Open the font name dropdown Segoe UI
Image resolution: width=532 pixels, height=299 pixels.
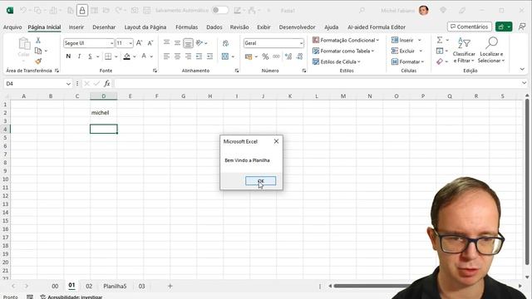click(111, 43)
